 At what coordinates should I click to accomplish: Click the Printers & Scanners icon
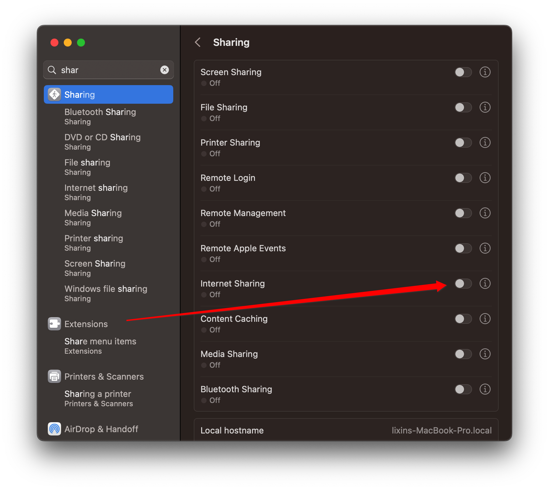pyautogui.click(x=54, y=376)
